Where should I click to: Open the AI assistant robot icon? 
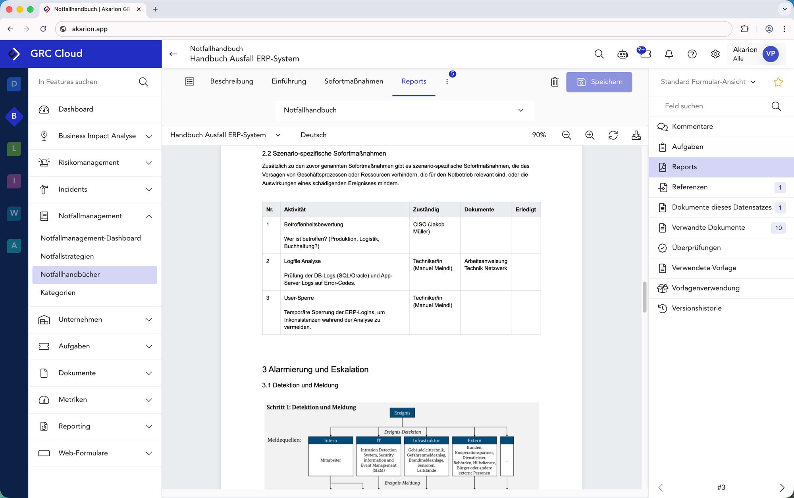point(622,54)
